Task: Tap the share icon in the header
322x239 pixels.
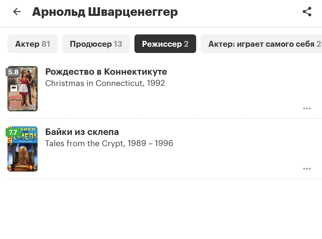Action: coord(307,12)
